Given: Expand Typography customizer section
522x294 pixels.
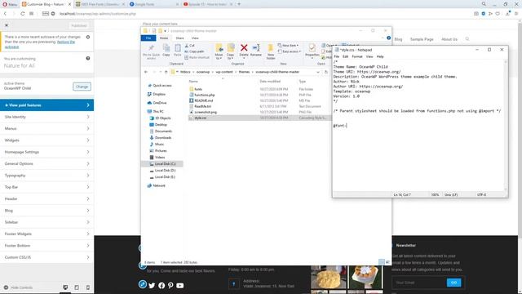Looking at the screenshot, I should pyautogui.click(x=46, y=176).
